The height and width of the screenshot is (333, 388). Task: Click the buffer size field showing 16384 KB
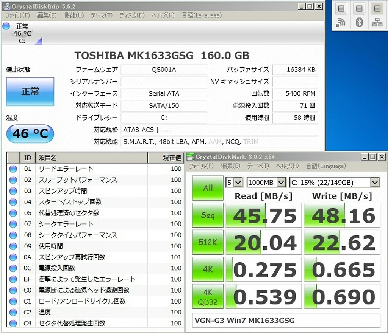click(x=295, y=70)
